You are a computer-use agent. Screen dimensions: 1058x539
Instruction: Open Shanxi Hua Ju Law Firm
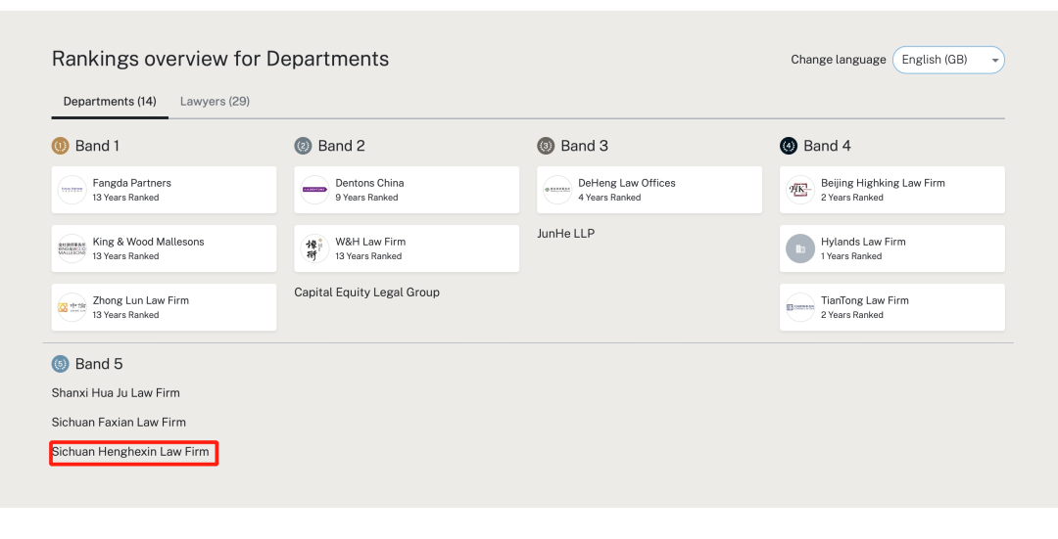(116, 393)
